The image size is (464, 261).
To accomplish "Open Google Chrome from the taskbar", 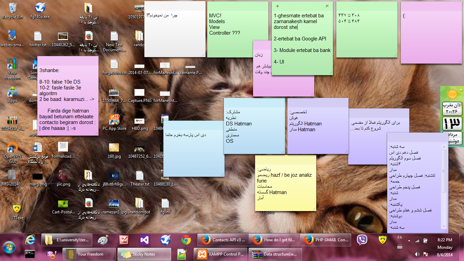I will [186, 240].
